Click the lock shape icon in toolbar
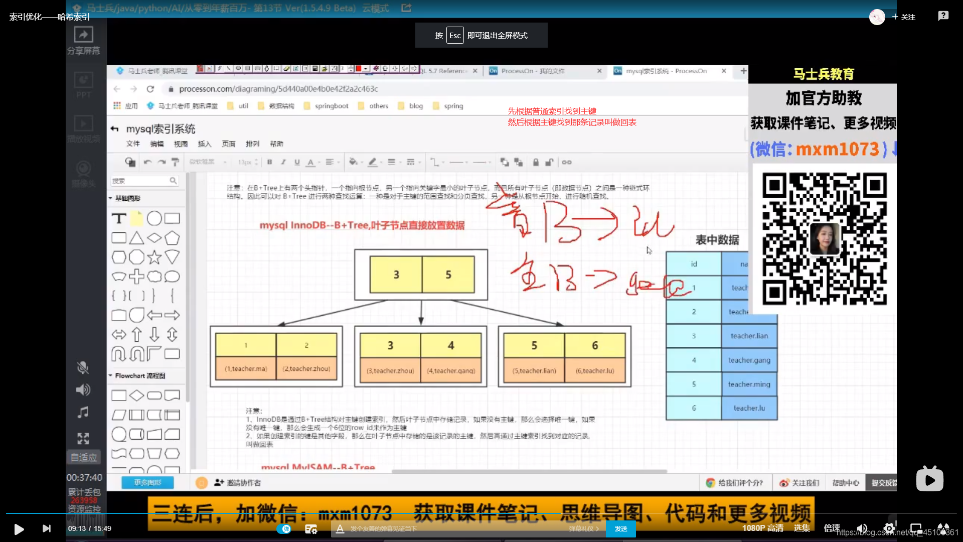This screenshot has height=542, width=963. pos(536,162)
